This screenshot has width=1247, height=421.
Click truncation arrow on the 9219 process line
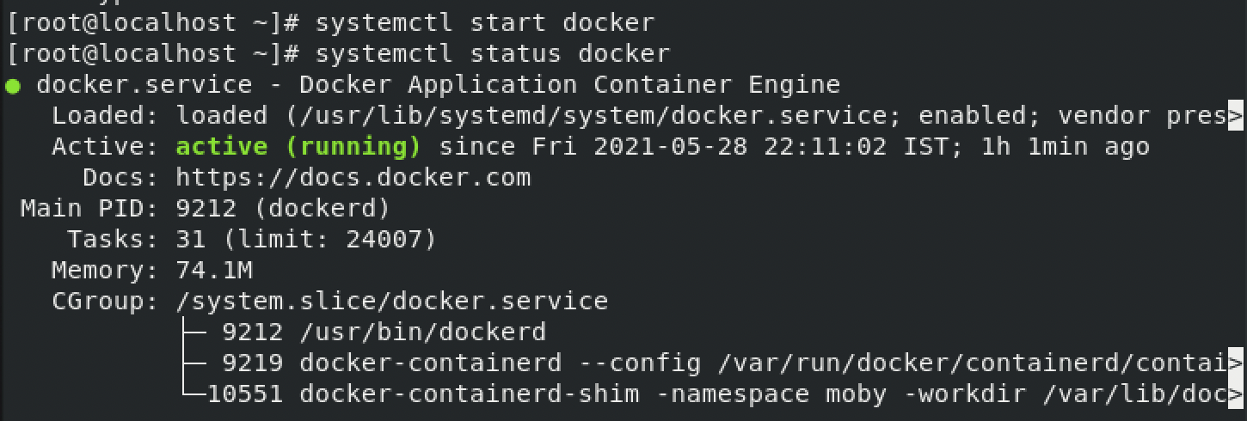click(1236, 363)
